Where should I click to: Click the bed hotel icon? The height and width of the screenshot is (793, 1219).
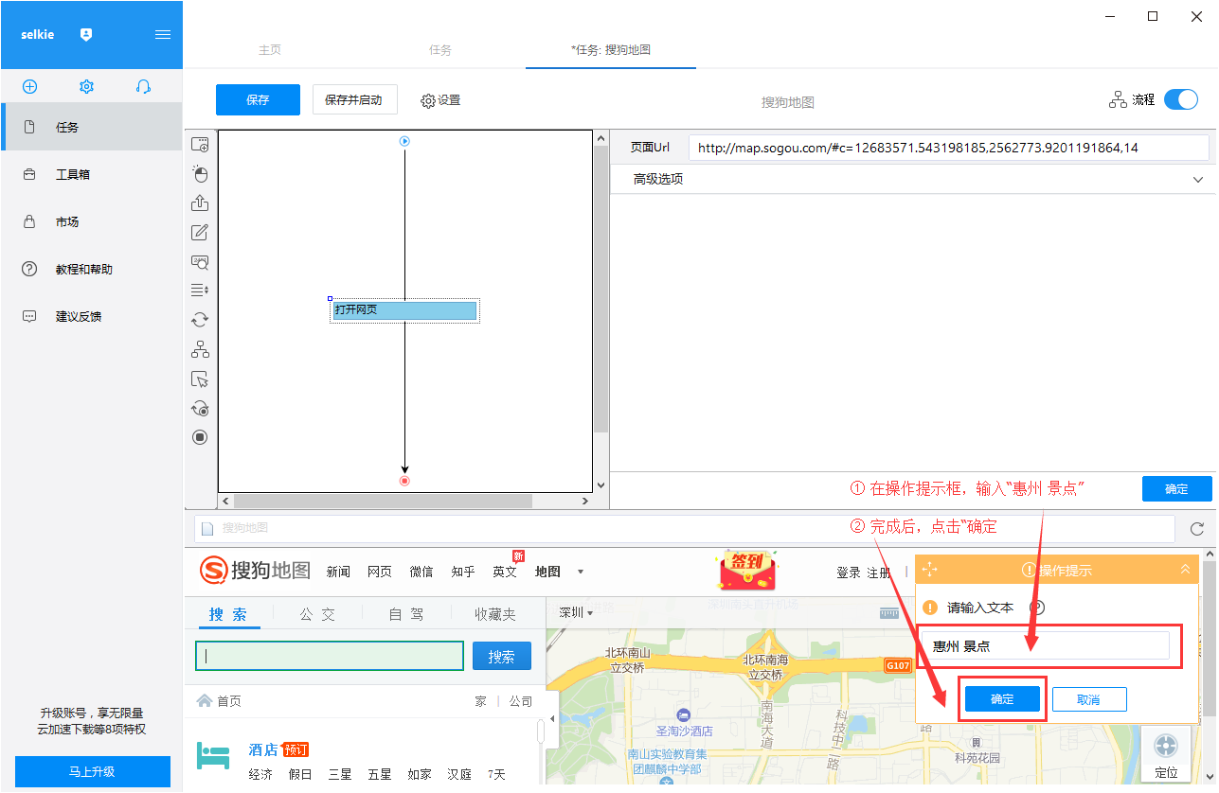[213, 755]
